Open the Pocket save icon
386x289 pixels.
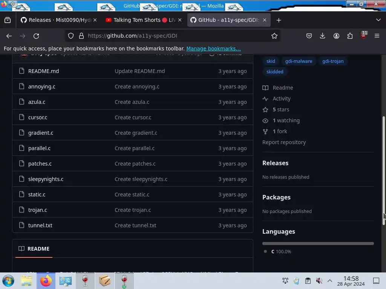(309, 36)
